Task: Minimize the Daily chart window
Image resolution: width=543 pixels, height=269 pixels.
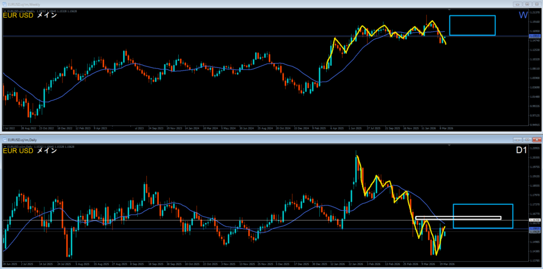Action: coord(518,140)
